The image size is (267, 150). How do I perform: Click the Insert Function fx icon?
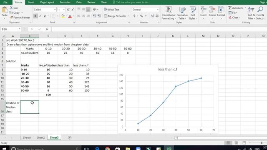click(x=47, y=29)
